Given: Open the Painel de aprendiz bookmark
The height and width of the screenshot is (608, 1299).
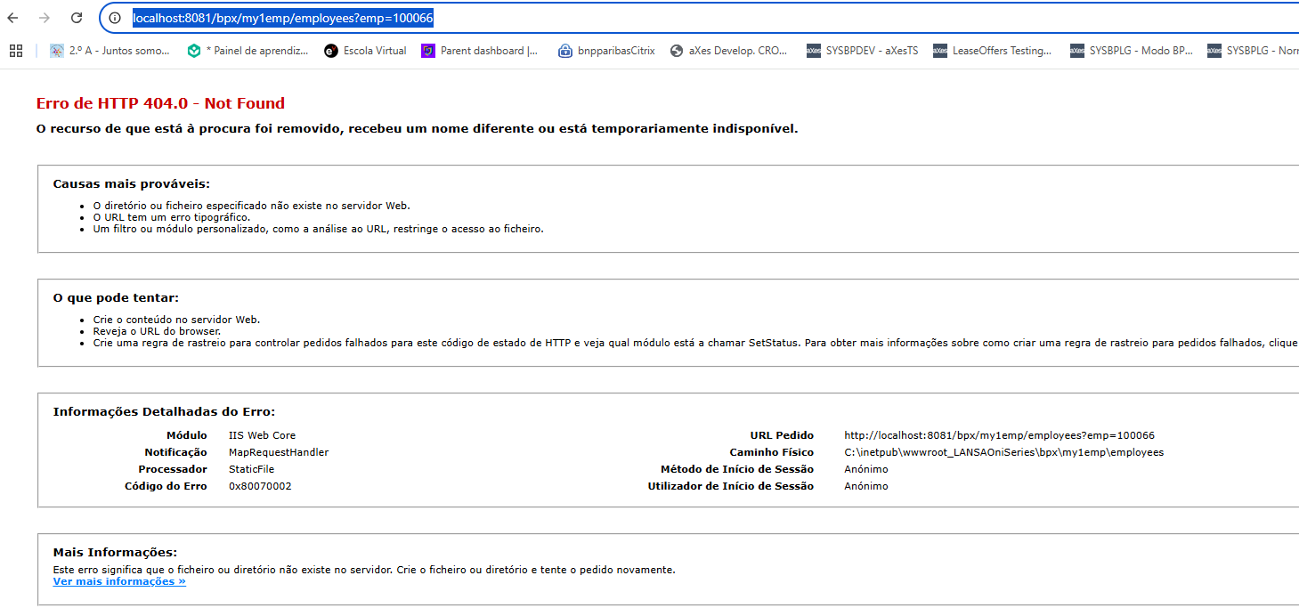Looking at the screenshot, I should (248, 51).
